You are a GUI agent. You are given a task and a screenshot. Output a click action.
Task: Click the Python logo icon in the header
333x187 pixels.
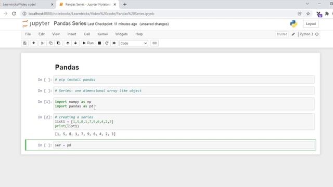[x=293, y=24]
